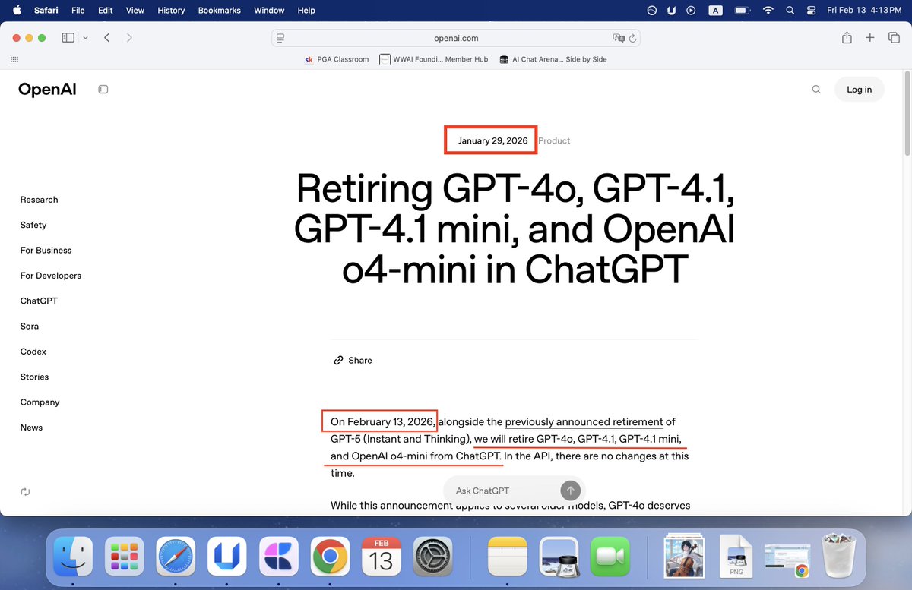The width and height of the screenshot is (912, 590).
Task: Click the Share link button
Action: point(353,361)
